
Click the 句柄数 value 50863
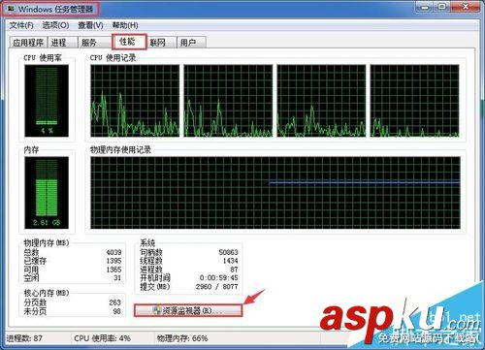coord(228,252)
